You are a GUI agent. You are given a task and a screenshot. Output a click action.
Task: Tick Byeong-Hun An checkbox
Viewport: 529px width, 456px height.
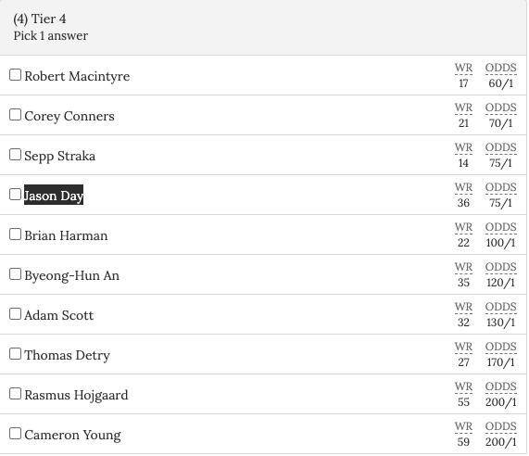[15, 274]
